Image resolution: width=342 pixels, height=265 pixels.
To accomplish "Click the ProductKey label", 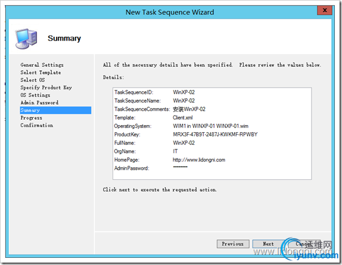I will 127,135.
